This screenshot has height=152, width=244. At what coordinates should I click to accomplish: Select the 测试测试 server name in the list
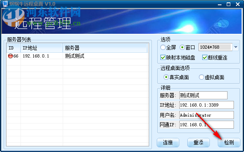(x=74, y=56)
